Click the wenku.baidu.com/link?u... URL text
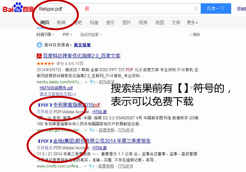 pyautogui.click(x=60, y=82)
